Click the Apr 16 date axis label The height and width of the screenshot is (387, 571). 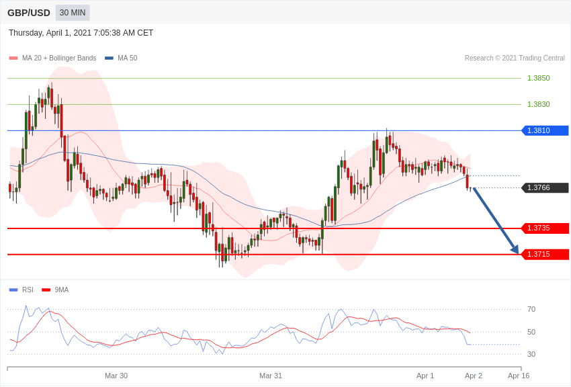click(x=519, y=376)
